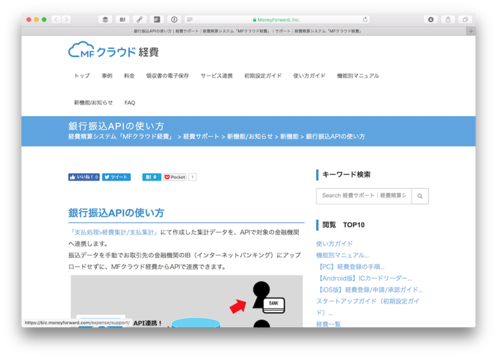497x358 pixels.
Task: Open the 使い方ガイド navigation menu item
Action: click(309, 76)
